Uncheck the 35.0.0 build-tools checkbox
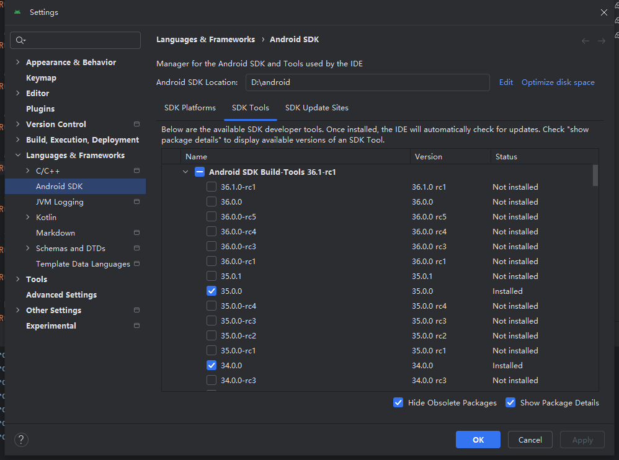 pos(212,291)
